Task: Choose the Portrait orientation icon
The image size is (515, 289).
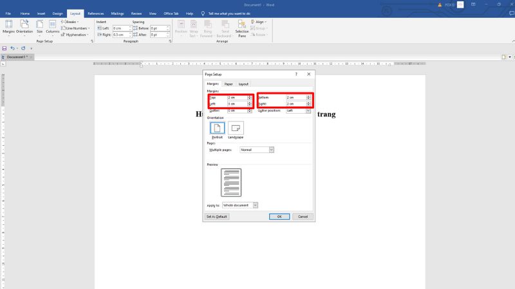Action: coord(217,128)
